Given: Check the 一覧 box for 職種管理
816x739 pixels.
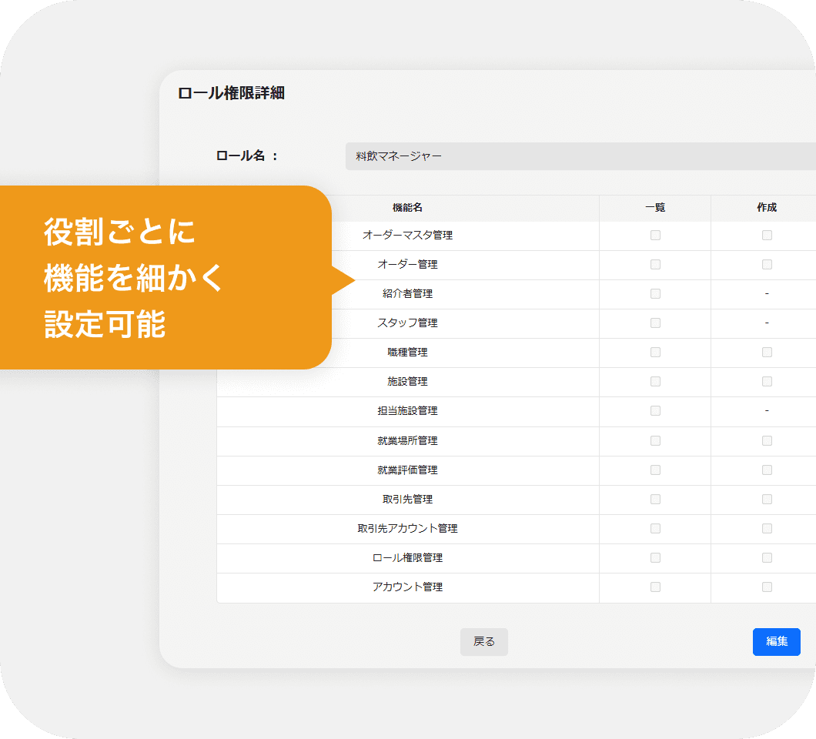Looking at the screenshot, I should coord(655,353).
